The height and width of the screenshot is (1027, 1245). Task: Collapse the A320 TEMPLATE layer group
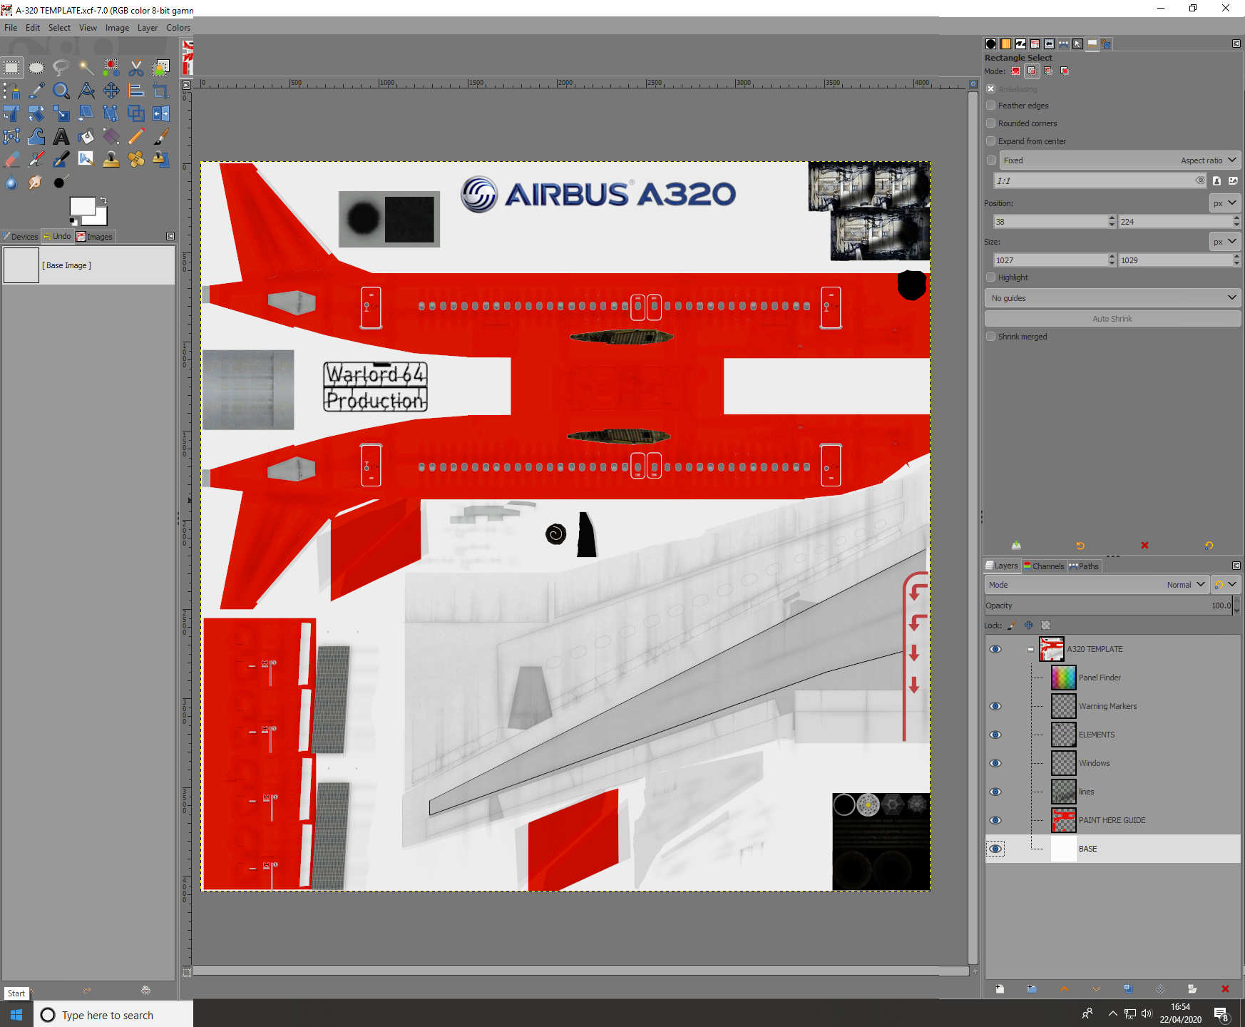1030,649
